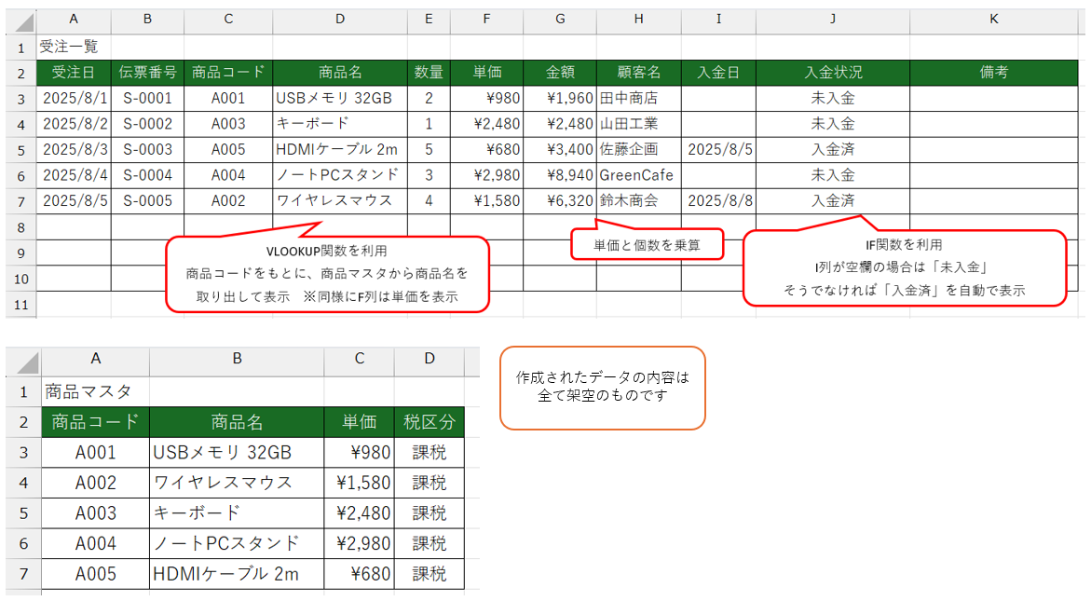This screenshot has width=1091, height=601.
Task: Select the 伝票番号 header cell
Action: pyautogui.click(x=147, y=73)
